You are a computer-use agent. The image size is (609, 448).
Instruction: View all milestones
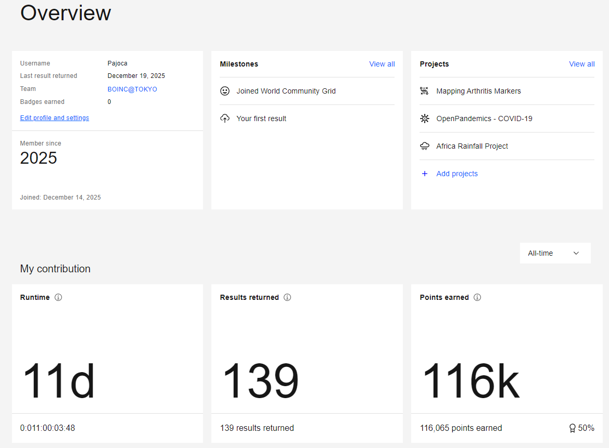[x=382, y=64]
